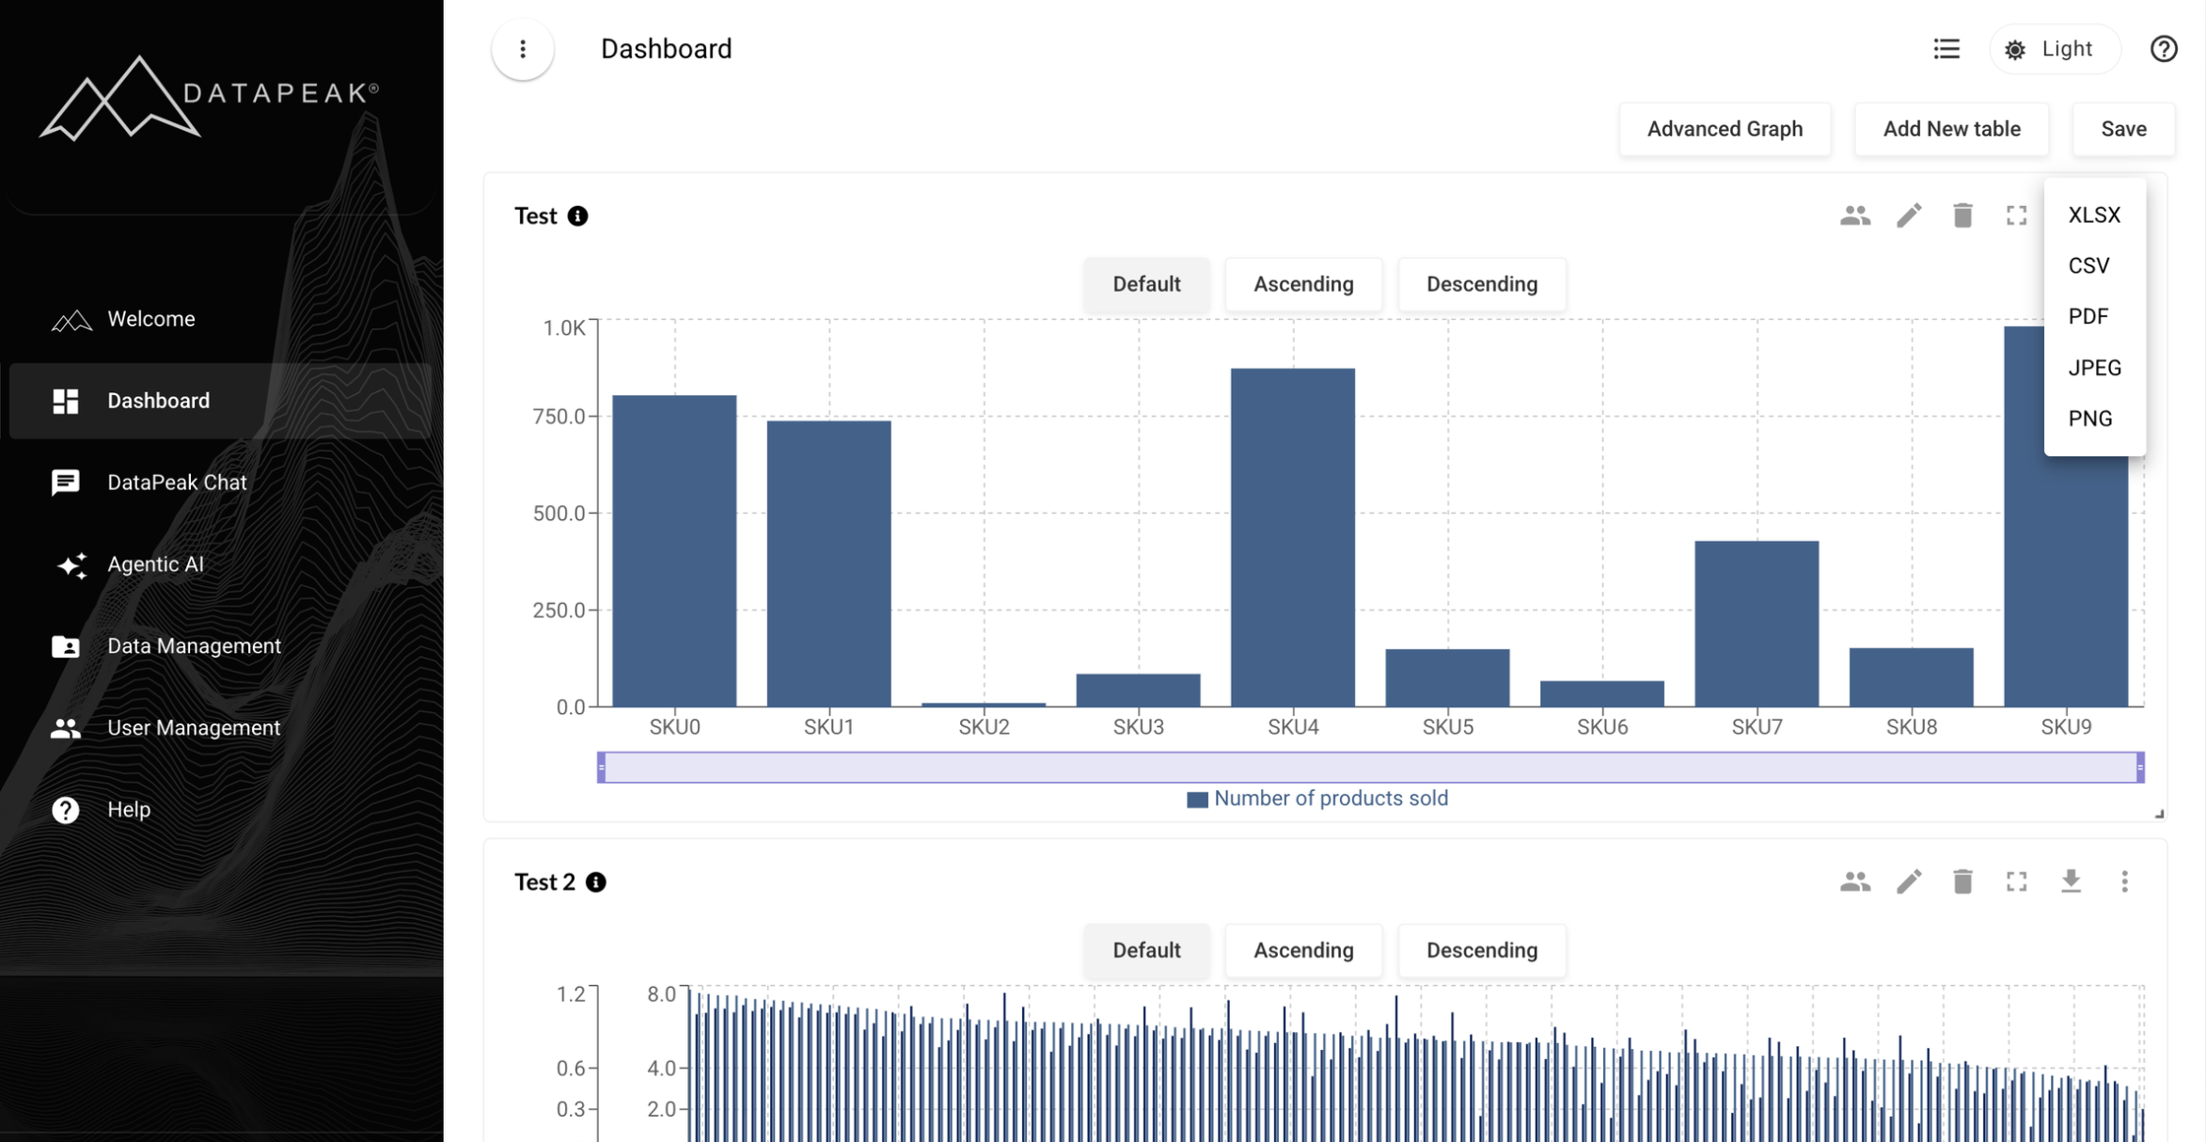Choose XLSX export option

2094,214
